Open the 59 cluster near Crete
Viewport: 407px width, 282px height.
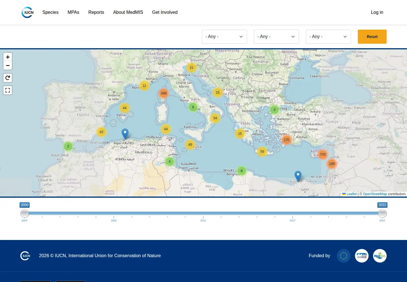click(x=262, y=152)
